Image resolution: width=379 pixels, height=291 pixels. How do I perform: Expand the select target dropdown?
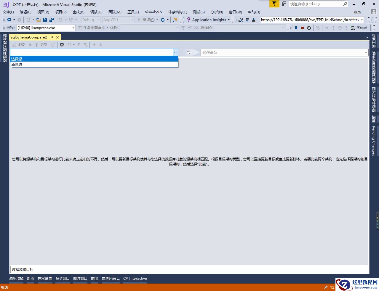pos(366,52)
